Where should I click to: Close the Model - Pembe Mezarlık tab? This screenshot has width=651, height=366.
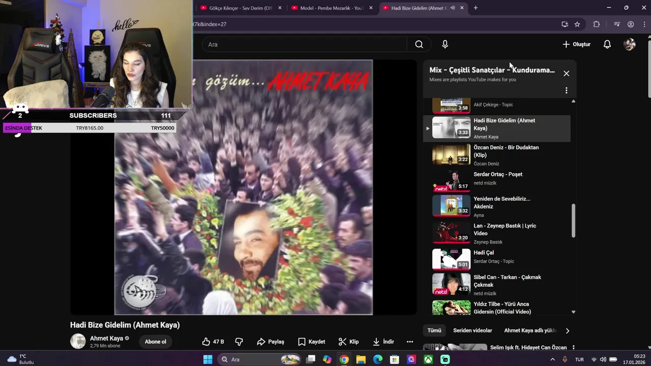coord(371,8)
